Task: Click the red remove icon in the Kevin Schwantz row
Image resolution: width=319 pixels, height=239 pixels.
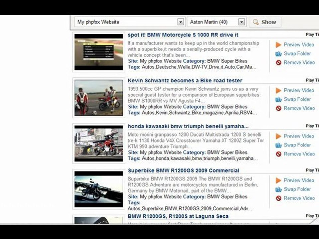Action: pos(278,108)
